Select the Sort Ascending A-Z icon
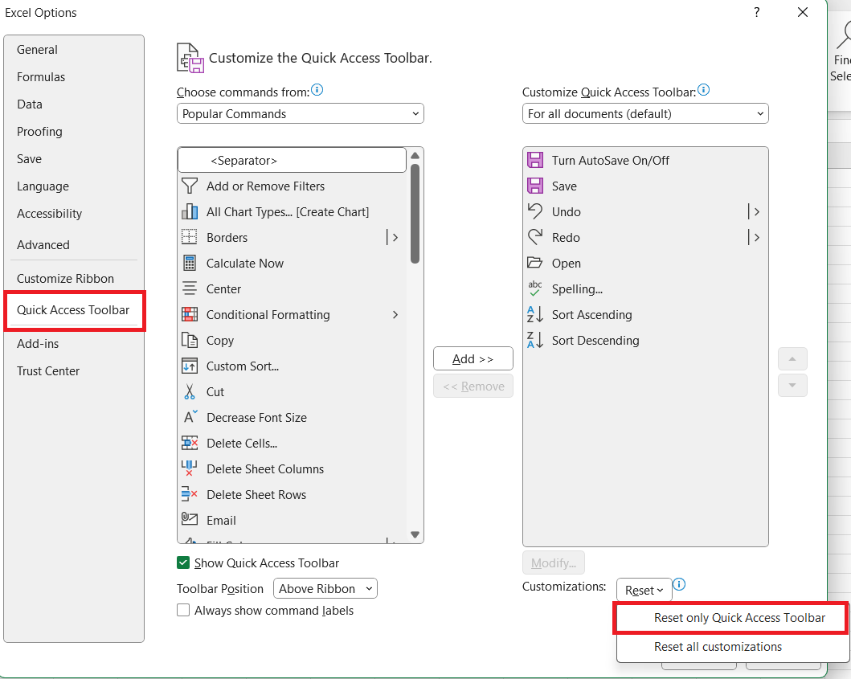Viewport: 851px width, 679px height. tap(535, 314)
